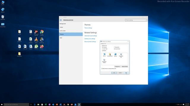Select the Google Chrome desktop shortcut

tap(42, 33)
